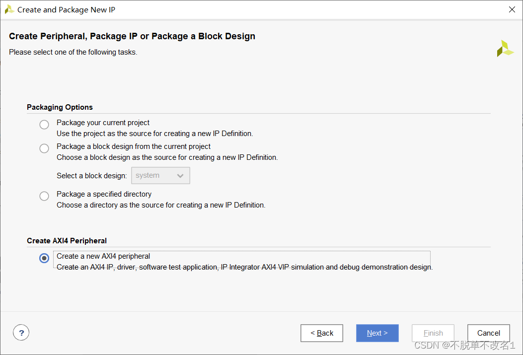Click the Xilinx logo in the header
Image resolution: width=523 pixels, height=355 pixels.
click(505, 49)
